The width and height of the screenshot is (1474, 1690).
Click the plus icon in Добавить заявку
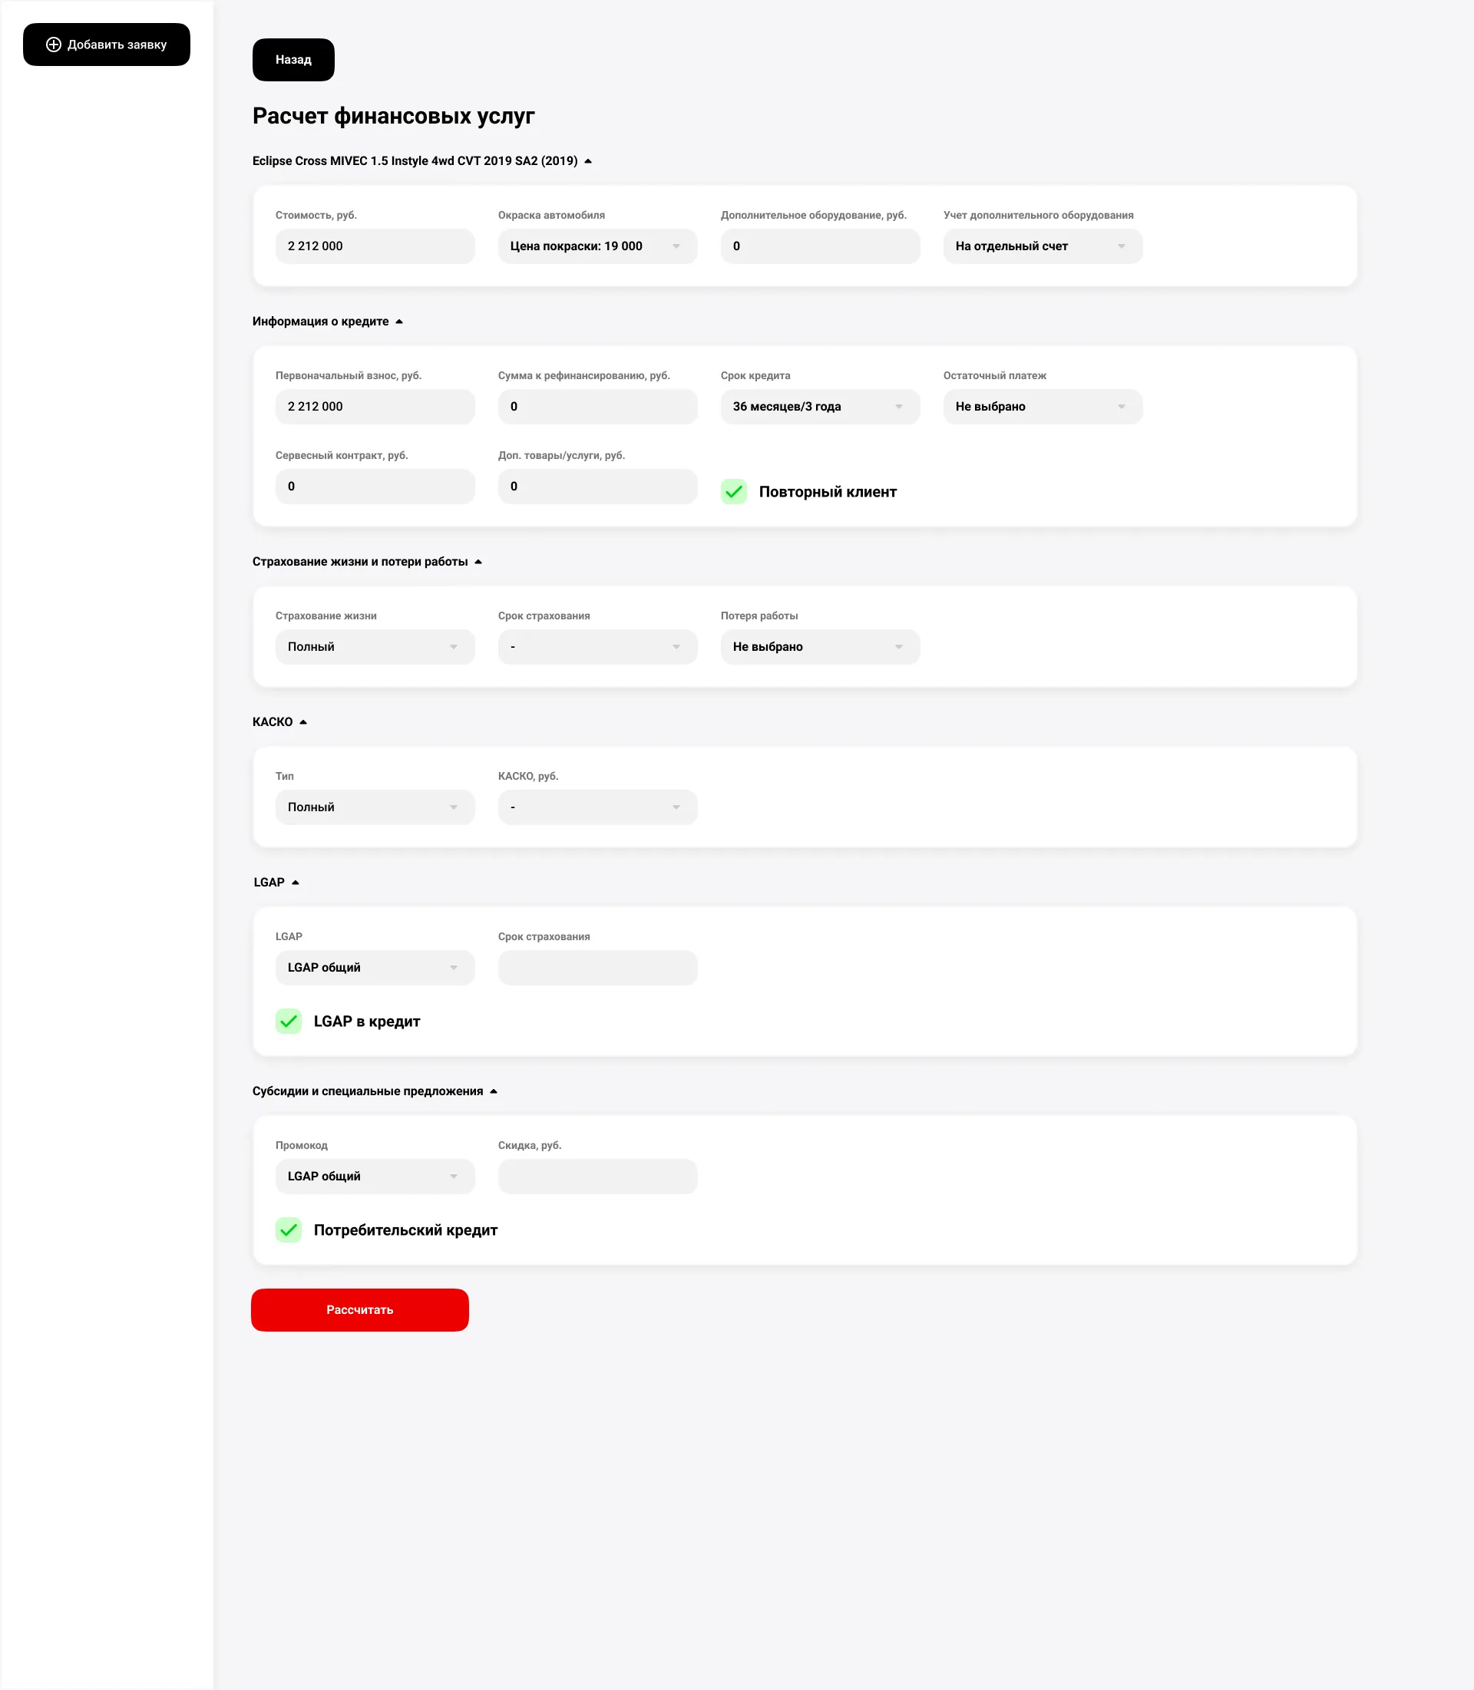[54, 45]
